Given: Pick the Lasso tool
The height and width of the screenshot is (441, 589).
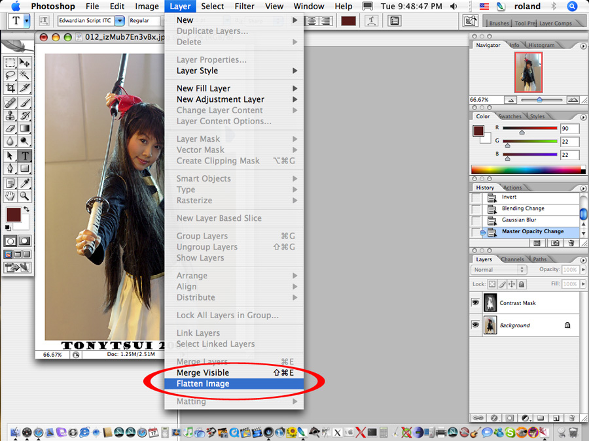Looking at the screenshot, I should [10, 75].
